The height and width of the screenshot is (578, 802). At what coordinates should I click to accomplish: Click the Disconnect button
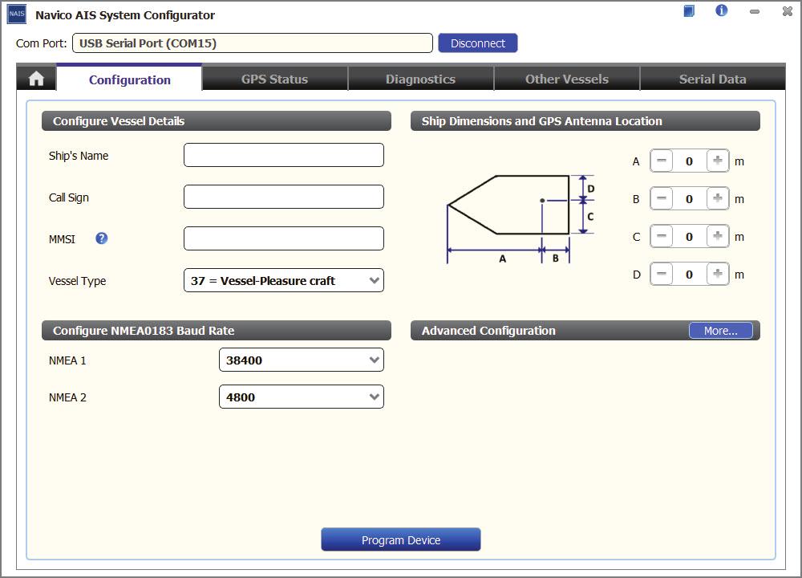coord(478,43)
